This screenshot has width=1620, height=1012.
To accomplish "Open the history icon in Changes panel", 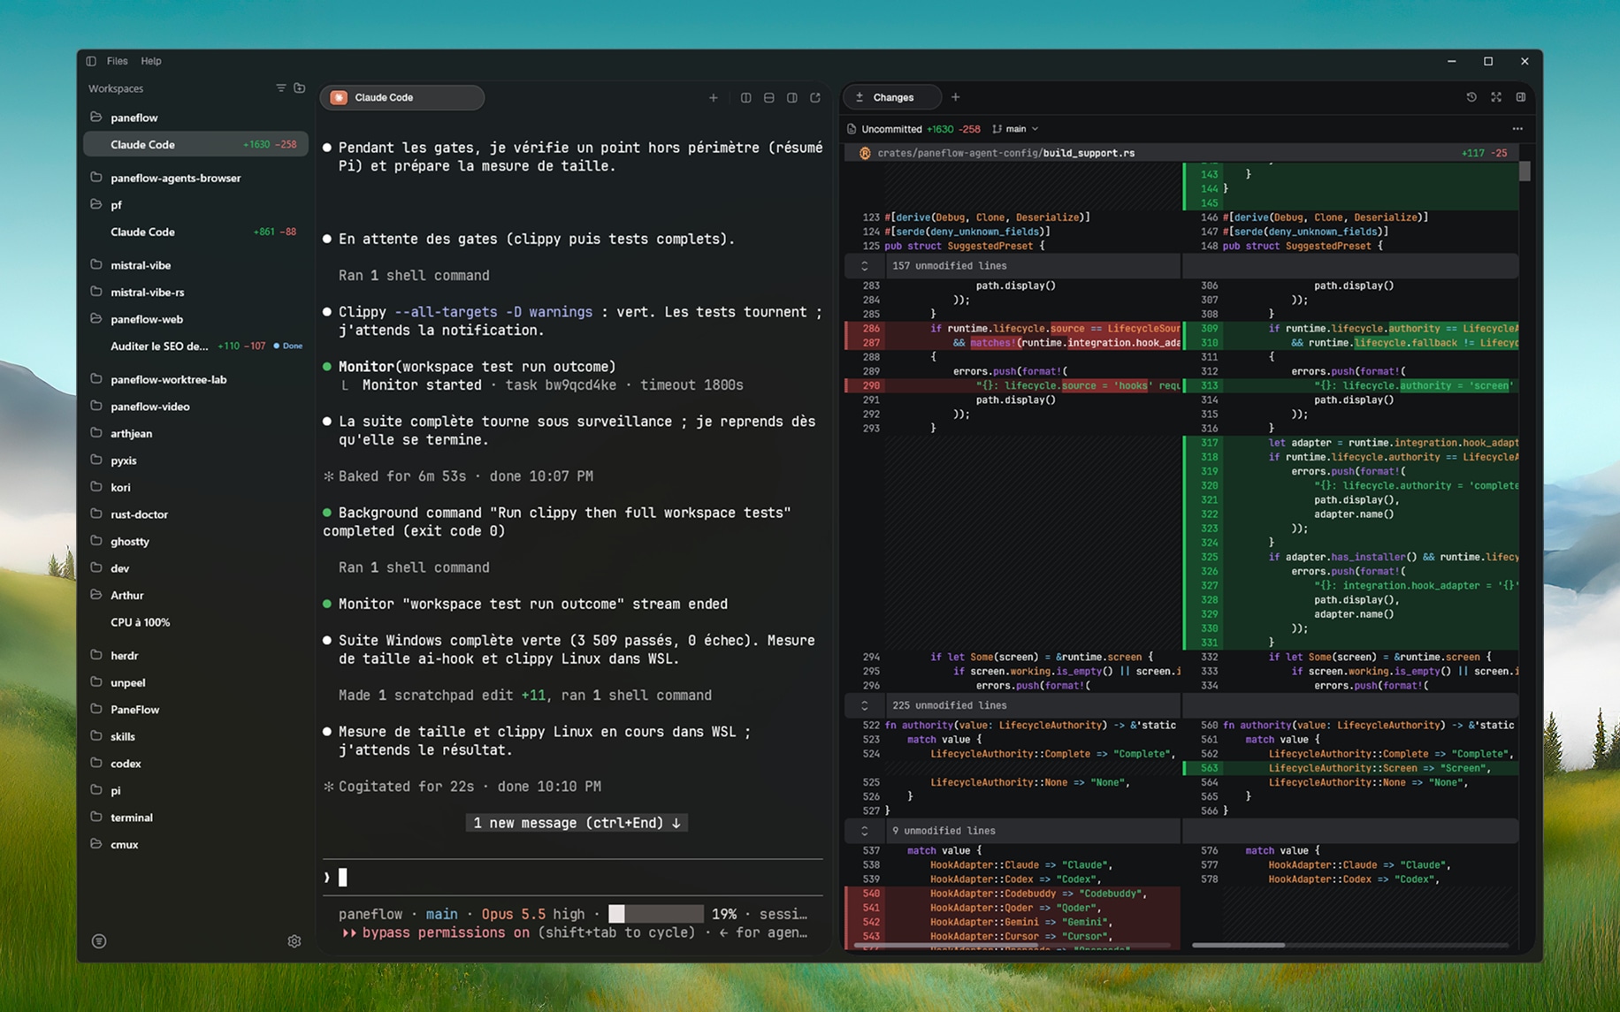I will click(1471, 97).
